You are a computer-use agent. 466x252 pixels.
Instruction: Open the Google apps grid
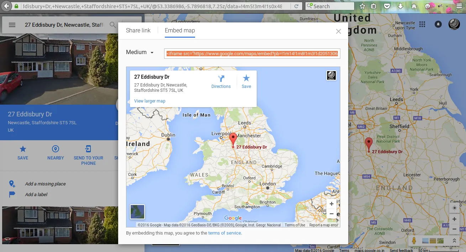tap(422, 24)
